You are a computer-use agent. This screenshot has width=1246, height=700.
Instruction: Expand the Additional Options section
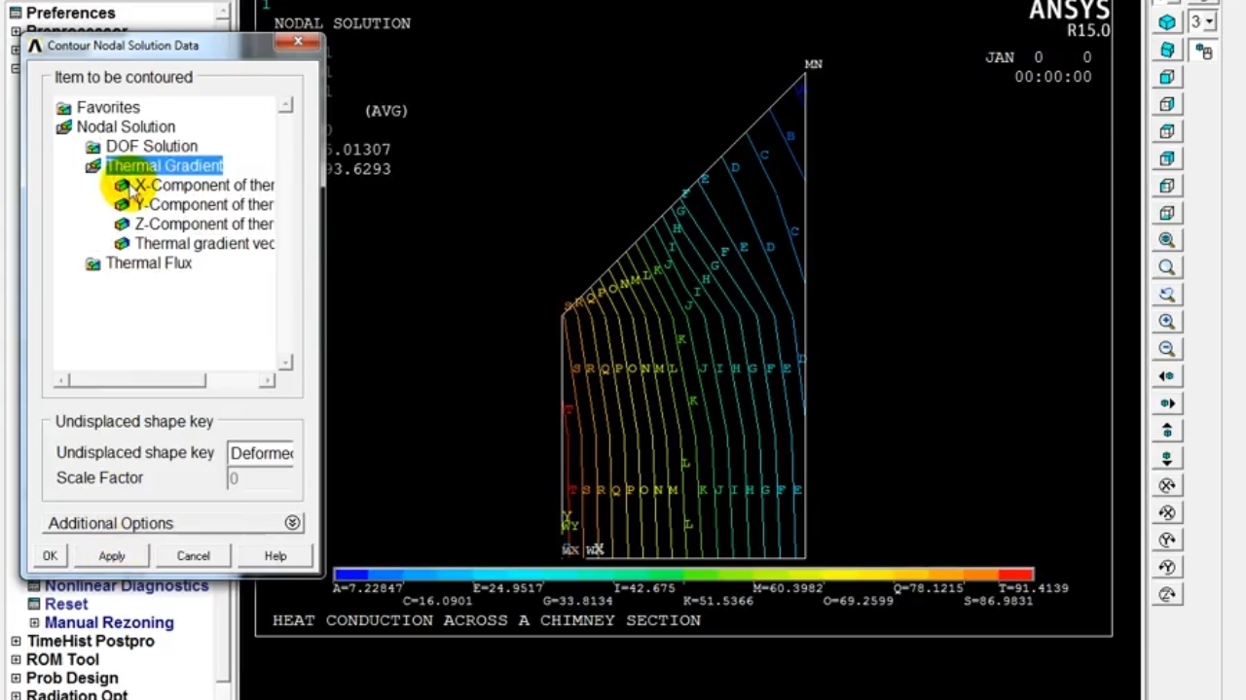(292, 523)
